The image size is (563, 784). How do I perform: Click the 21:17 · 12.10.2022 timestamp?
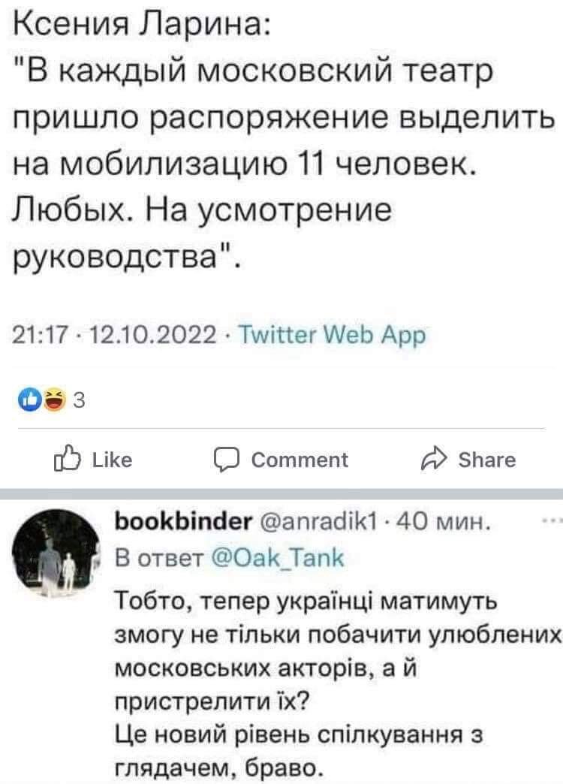click(115, 335)
